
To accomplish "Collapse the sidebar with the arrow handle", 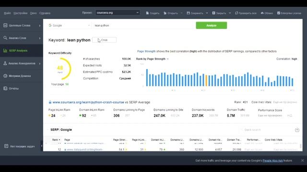I will pos(42,146).
